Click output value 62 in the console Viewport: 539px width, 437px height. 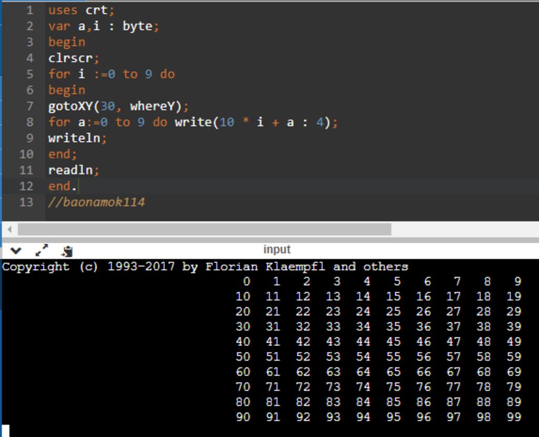303,372
